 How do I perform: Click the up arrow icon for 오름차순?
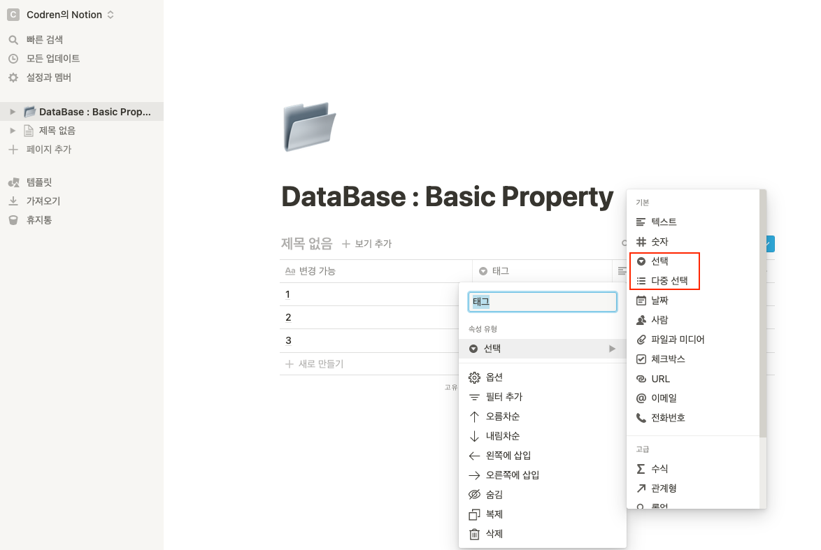tap(474, 417)
